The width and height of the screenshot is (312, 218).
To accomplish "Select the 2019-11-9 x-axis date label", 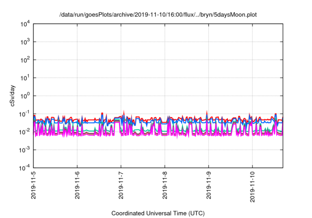I will (209, 184).
